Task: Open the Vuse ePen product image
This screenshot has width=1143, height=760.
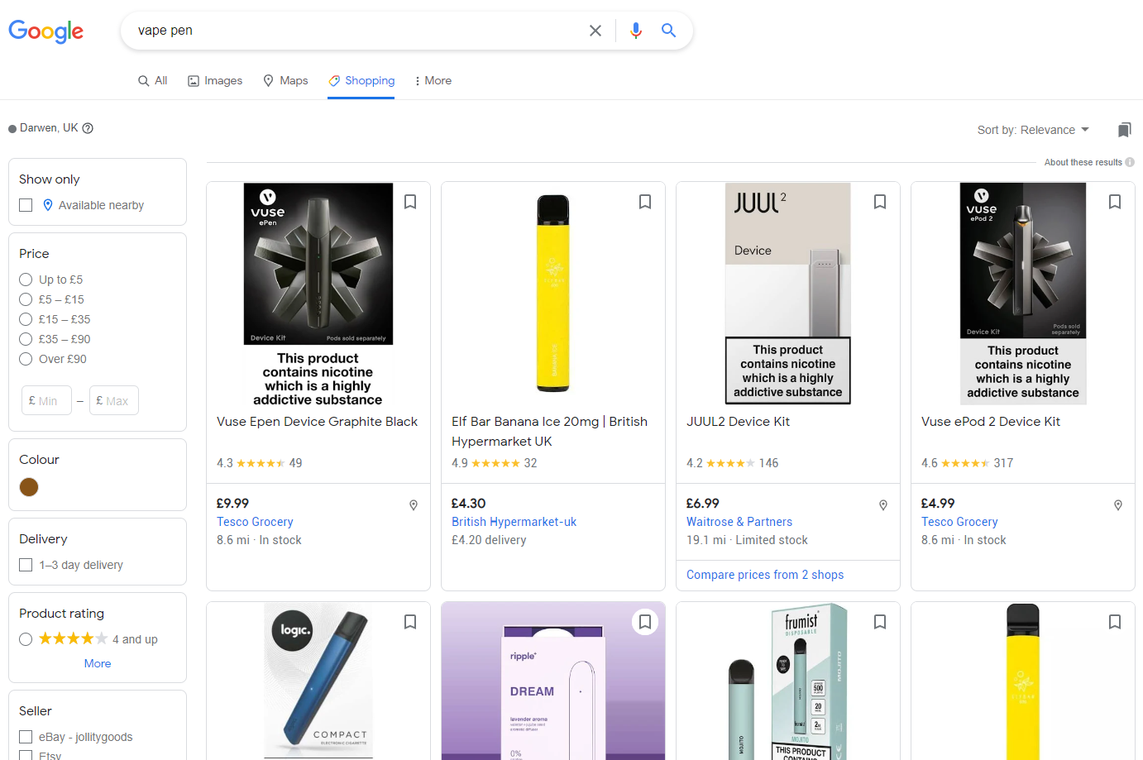Action: click(x=318, y=295)
